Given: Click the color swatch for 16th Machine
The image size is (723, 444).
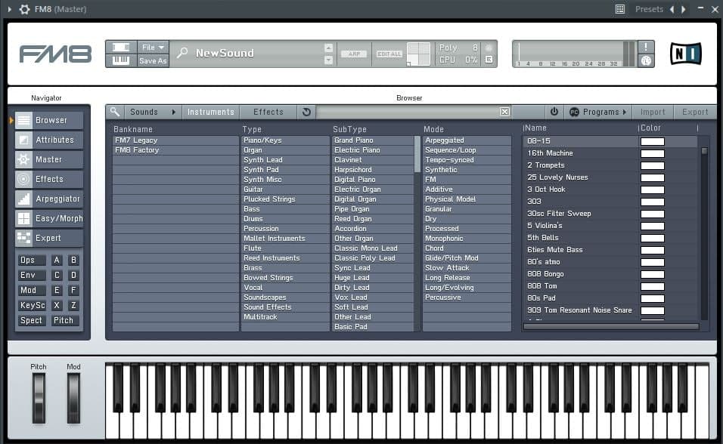Looking at the screenshot, I should (653, 153).
